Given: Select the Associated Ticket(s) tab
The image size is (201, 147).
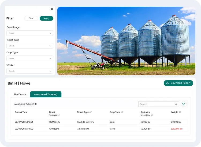Looking at the screenshot, I should coord(46,94).
